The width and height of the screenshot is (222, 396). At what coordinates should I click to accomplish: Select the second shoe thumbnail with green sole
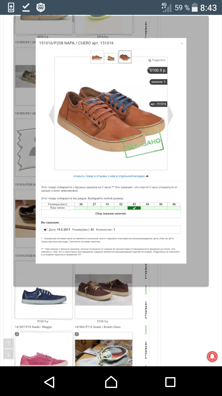(x=111, y=58)
